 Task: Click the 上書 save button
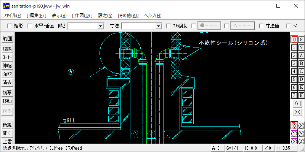click(7, 141)
